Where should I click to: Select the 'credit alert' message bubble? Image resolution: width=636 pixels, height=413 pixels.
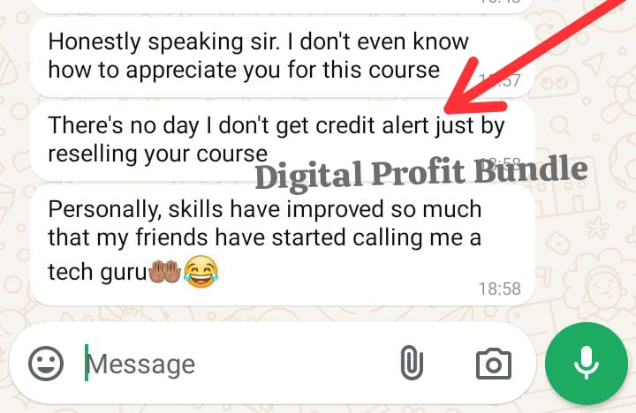(x=283, y=140)
